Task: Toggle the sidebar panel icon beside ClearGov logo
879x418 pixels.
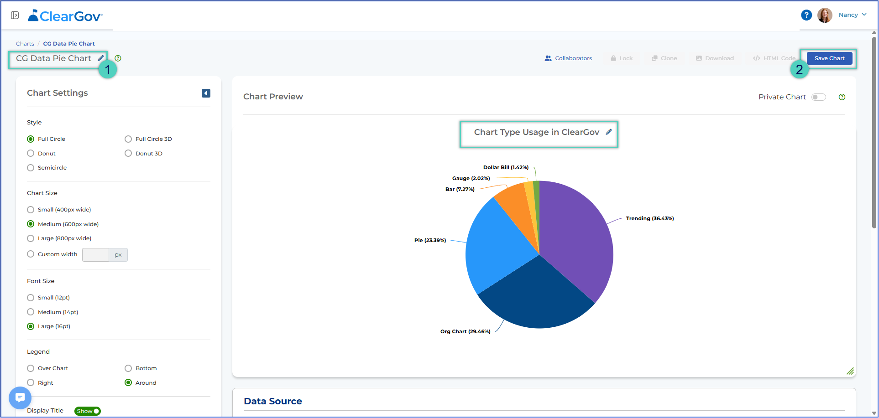Action: click(15, 15)
